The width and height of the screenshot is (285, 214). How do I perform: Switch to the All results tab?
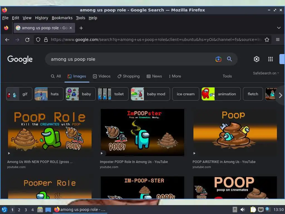click(x=56, y=76)
